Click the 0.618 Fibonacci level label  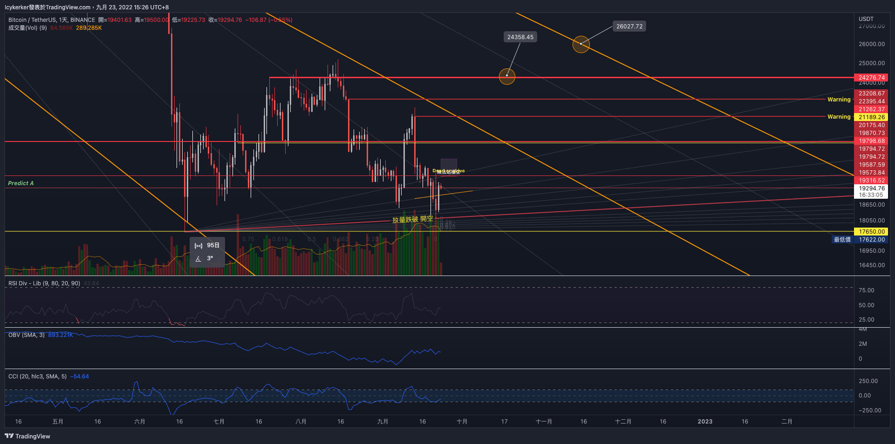click(x=280, y=239)
